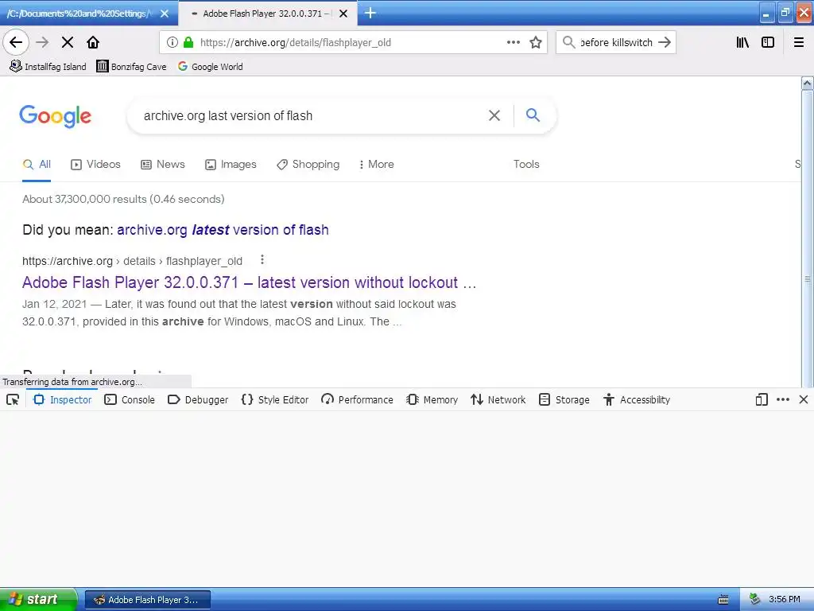Click the green padlock security icon

188,42
